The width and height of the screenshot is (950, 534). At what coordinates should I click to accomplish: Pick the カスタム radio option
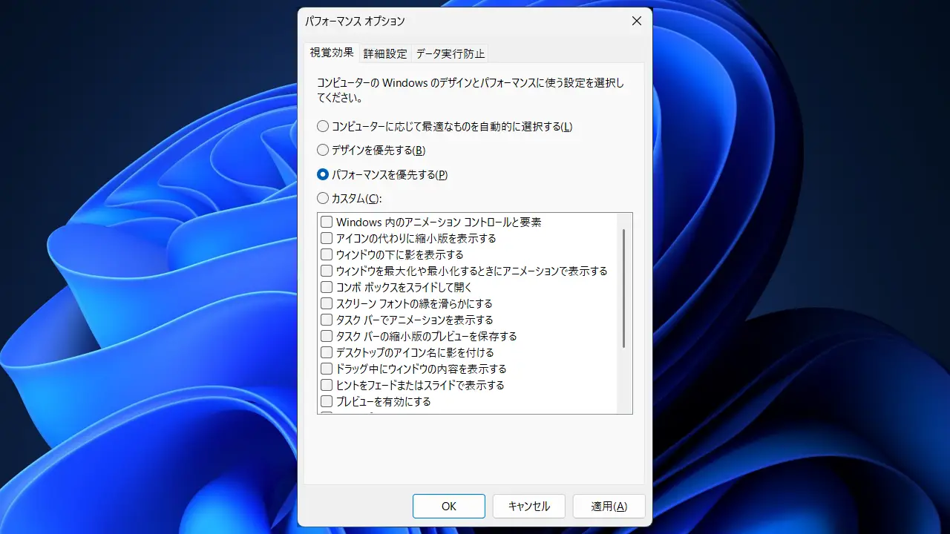(x=323, y=199)
